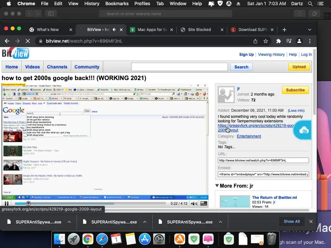331x248 pixels.
Task: Show All downloads button
Action: (x=292, y=222)
